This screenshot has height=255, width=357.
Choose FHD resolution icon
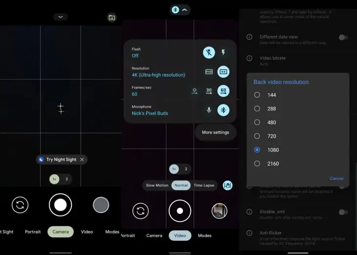click(209, 72)
